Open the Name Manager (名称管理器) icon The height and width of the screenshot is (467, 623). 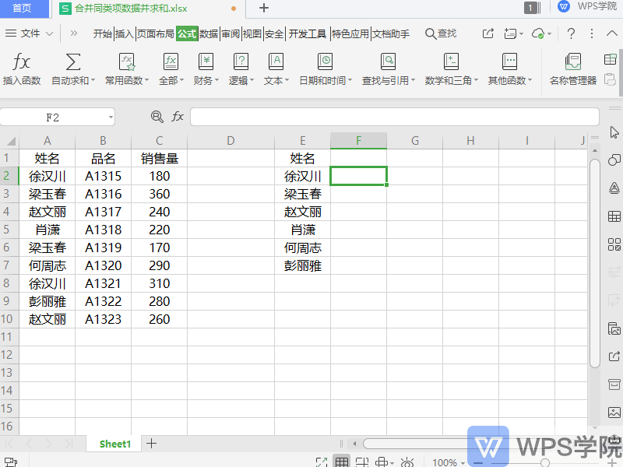572,62
